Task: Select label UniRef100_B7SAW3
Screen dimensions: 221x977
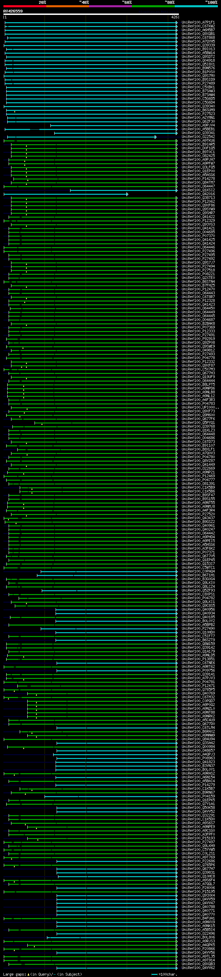Action: pos(198,91)
